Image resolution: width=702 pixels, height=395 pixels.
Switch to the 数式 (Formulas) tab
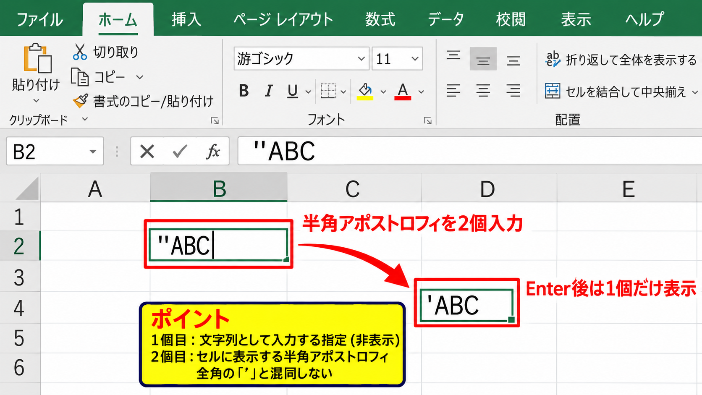click(380, 19)
